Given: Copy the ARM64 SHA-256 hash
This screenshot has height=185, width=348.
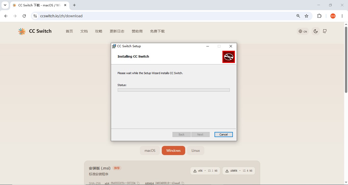Looking at the screenshot, I should tap(183, 183).
